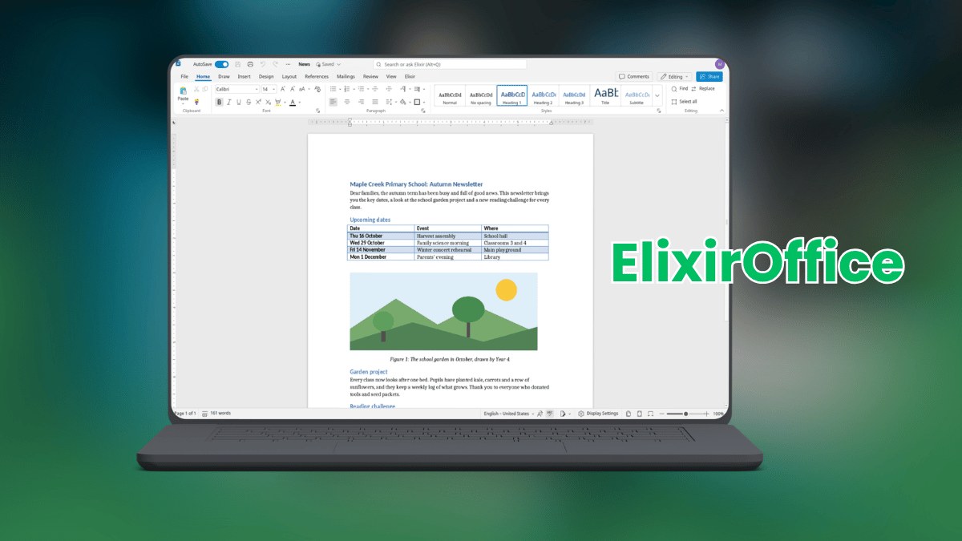Click the Print icon in title bar
Screen dimensions: 962x541
(250, 64)
